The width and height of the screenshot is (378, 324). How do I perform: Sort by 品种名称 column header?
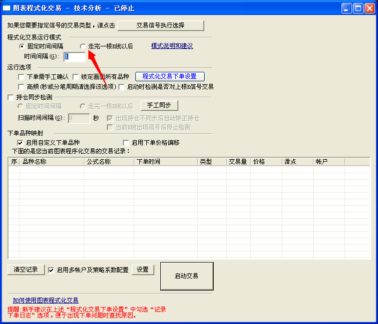[52, 162]
